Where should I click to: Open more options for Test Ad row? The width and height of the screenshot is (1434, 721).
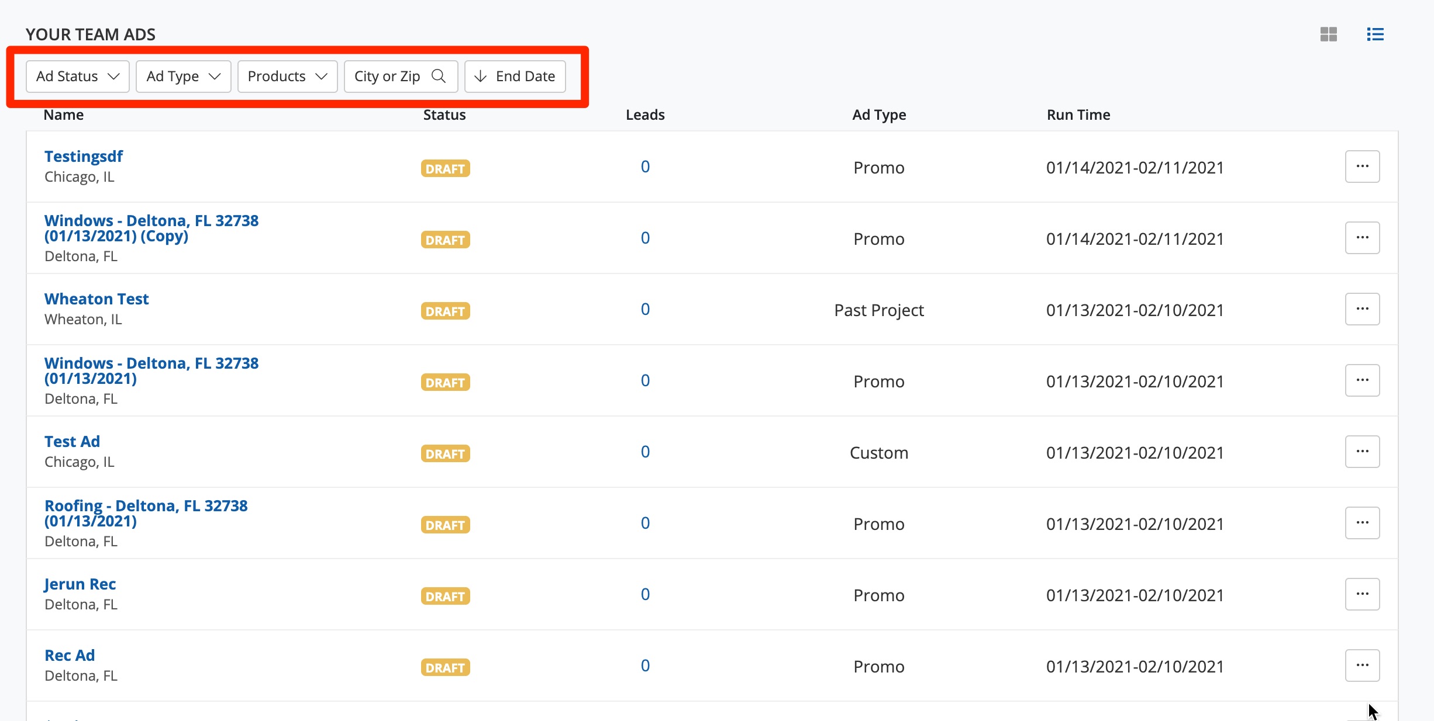click(1362, 452)
